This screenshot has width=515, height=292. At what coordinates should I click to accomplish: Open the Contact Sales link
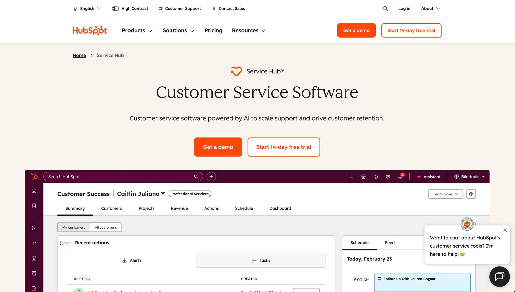point(228,8)
